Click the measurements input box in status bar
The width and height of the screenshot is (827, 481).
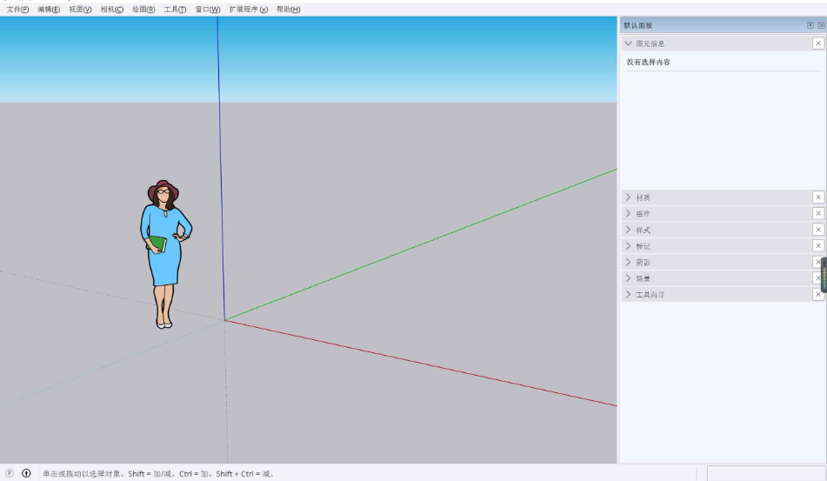click(765, 473)
